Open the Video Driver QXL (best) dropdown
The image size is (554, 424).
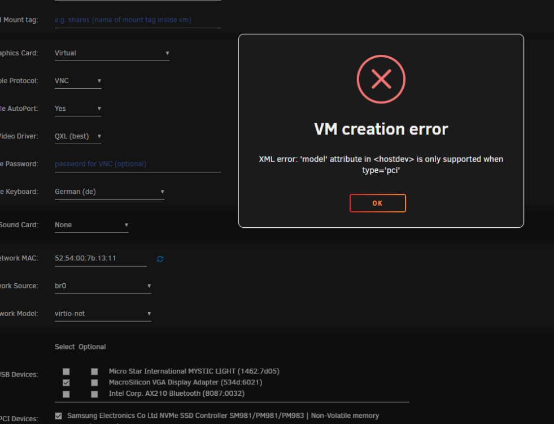click(78, 136)
